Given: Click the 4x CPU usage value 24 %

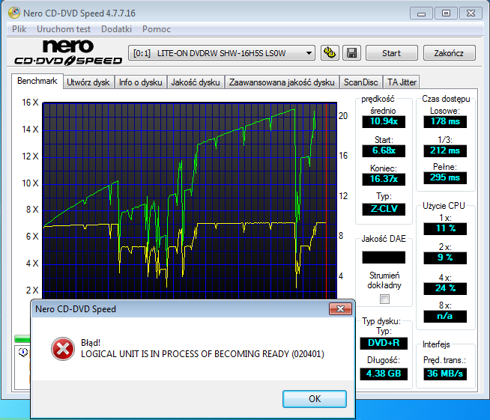Looking at the screenshot, I should pyautogui.click(x=445, y=288).
